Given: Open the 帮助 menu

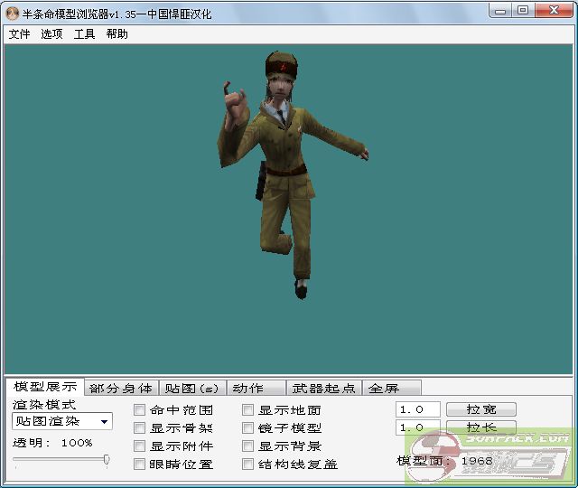Looking at the screenshot, I should [x=117, y=34].
